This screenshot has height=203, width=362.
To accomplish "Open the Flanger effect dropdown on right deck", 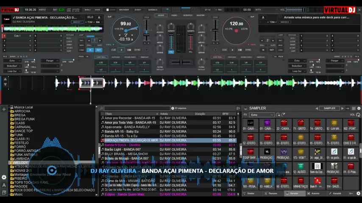I will pyautogui.click(x=335, y=60).
